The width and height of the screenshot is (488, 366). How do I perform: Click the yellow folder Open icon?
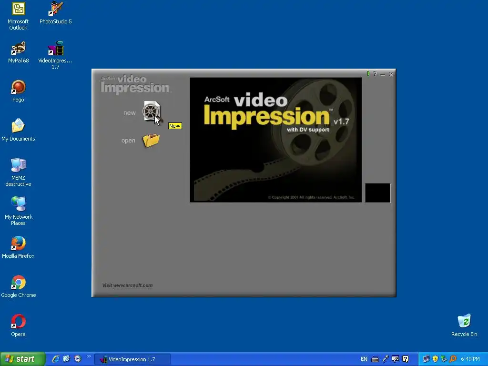tap(151, 141)
